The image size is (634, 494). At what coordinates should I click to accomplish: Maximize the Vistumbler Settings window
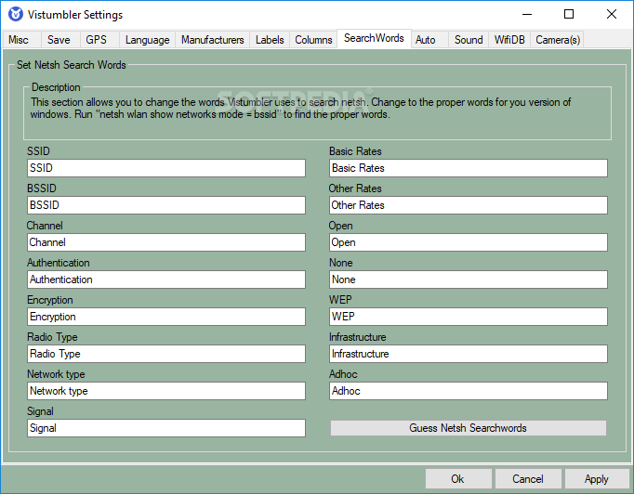tap(569, 14)
